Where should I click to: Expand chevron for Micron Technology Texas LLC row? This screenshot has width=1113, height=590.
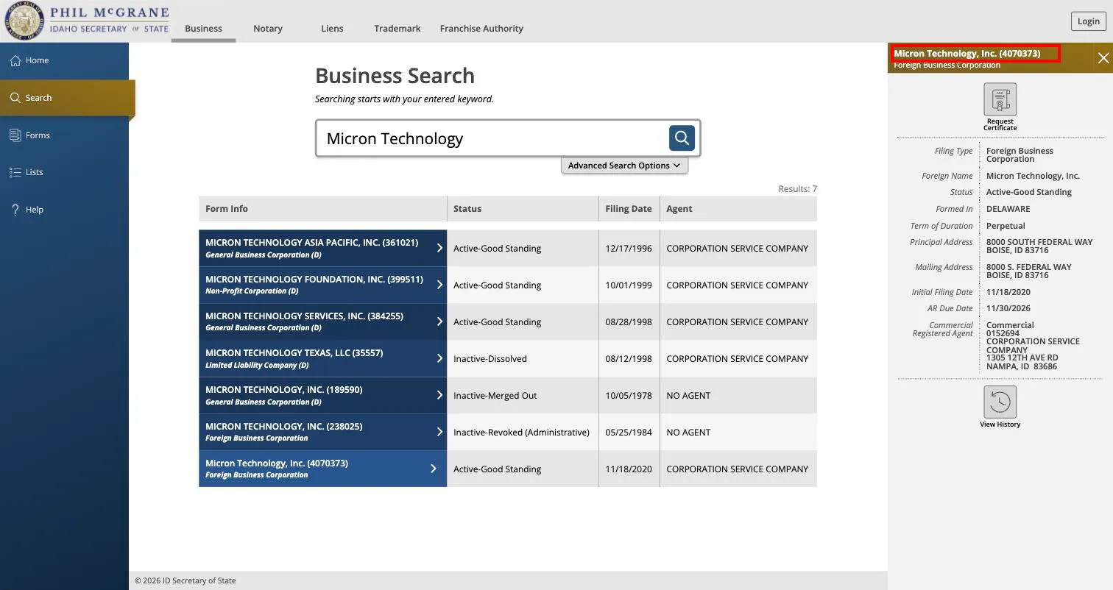click(439, 358)
